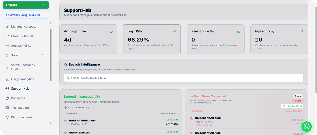
Task: Open Access Points section
Action: point(21,46)
